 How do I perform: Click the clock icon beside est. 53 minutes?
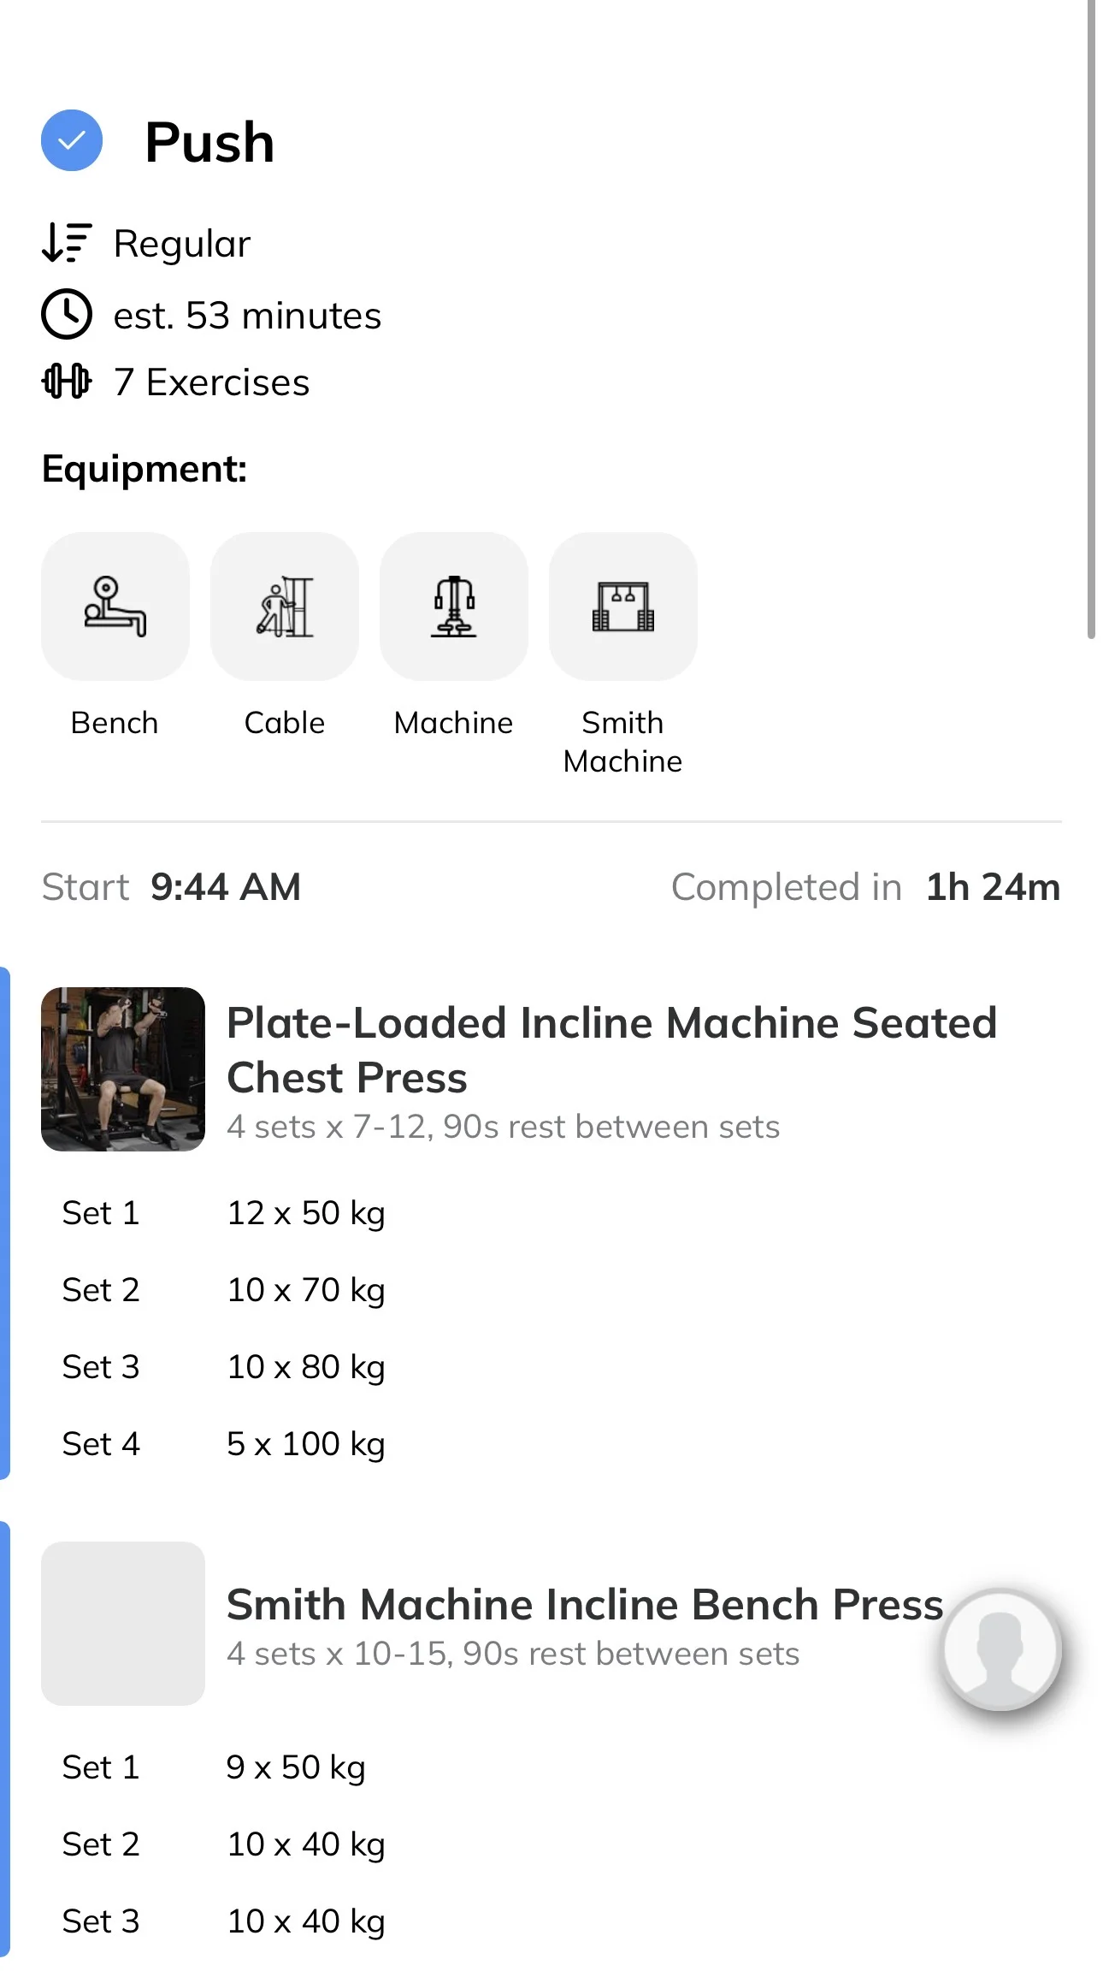coord(67,315)
